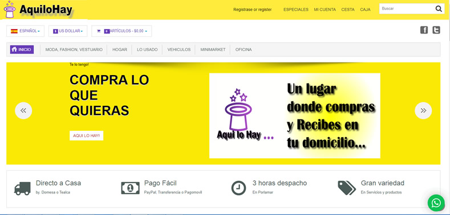The image size is (450, 215).
Task: Click the AquiloHay site title text
Action: click(46, 10)
